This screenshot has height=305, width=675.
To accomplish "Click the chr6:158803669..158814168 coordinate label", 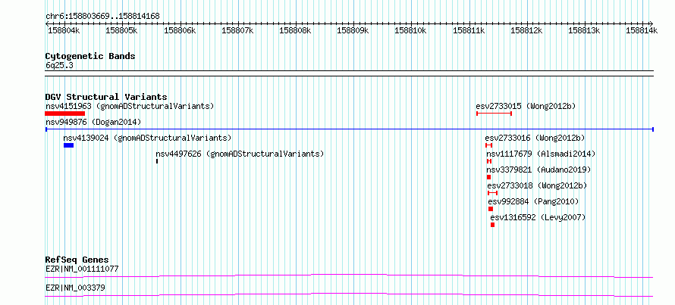I will [x=102, y=17].
